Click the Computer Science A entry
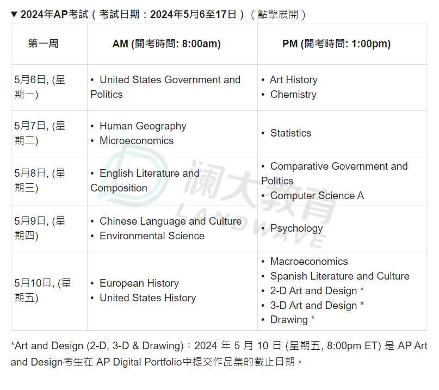 click(x=317, y=195)
